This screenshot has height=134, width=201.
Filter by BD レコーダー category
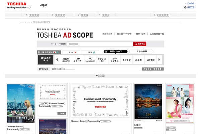(x=78, y=60)
